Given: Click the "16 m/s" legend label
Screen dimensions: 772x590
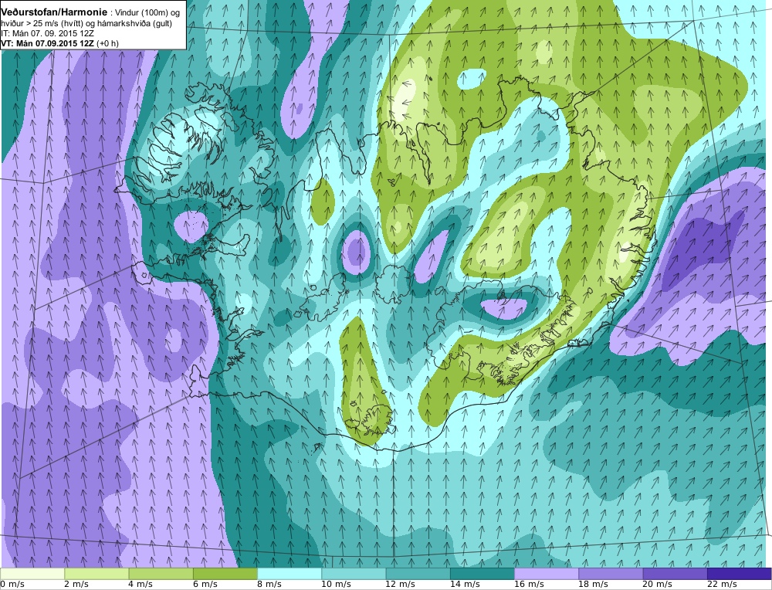Looking at the screenshot, I should click(530, 585).
